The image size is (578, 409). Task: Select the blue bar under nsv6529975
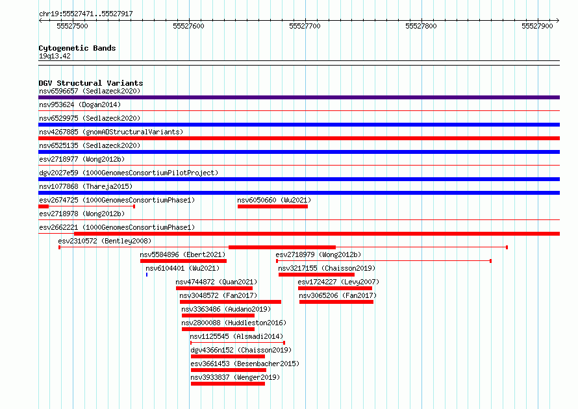pos(299,125)
